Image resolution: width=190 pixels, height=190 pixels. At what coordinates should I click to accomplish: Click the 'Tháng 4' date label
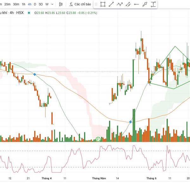click(x=47, y=178)
